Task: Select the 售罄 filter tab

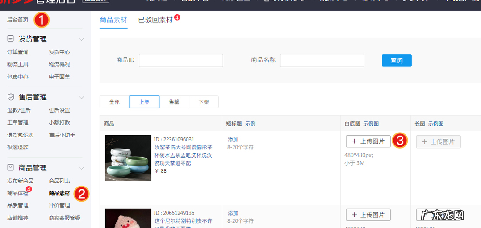Action: 174,102
